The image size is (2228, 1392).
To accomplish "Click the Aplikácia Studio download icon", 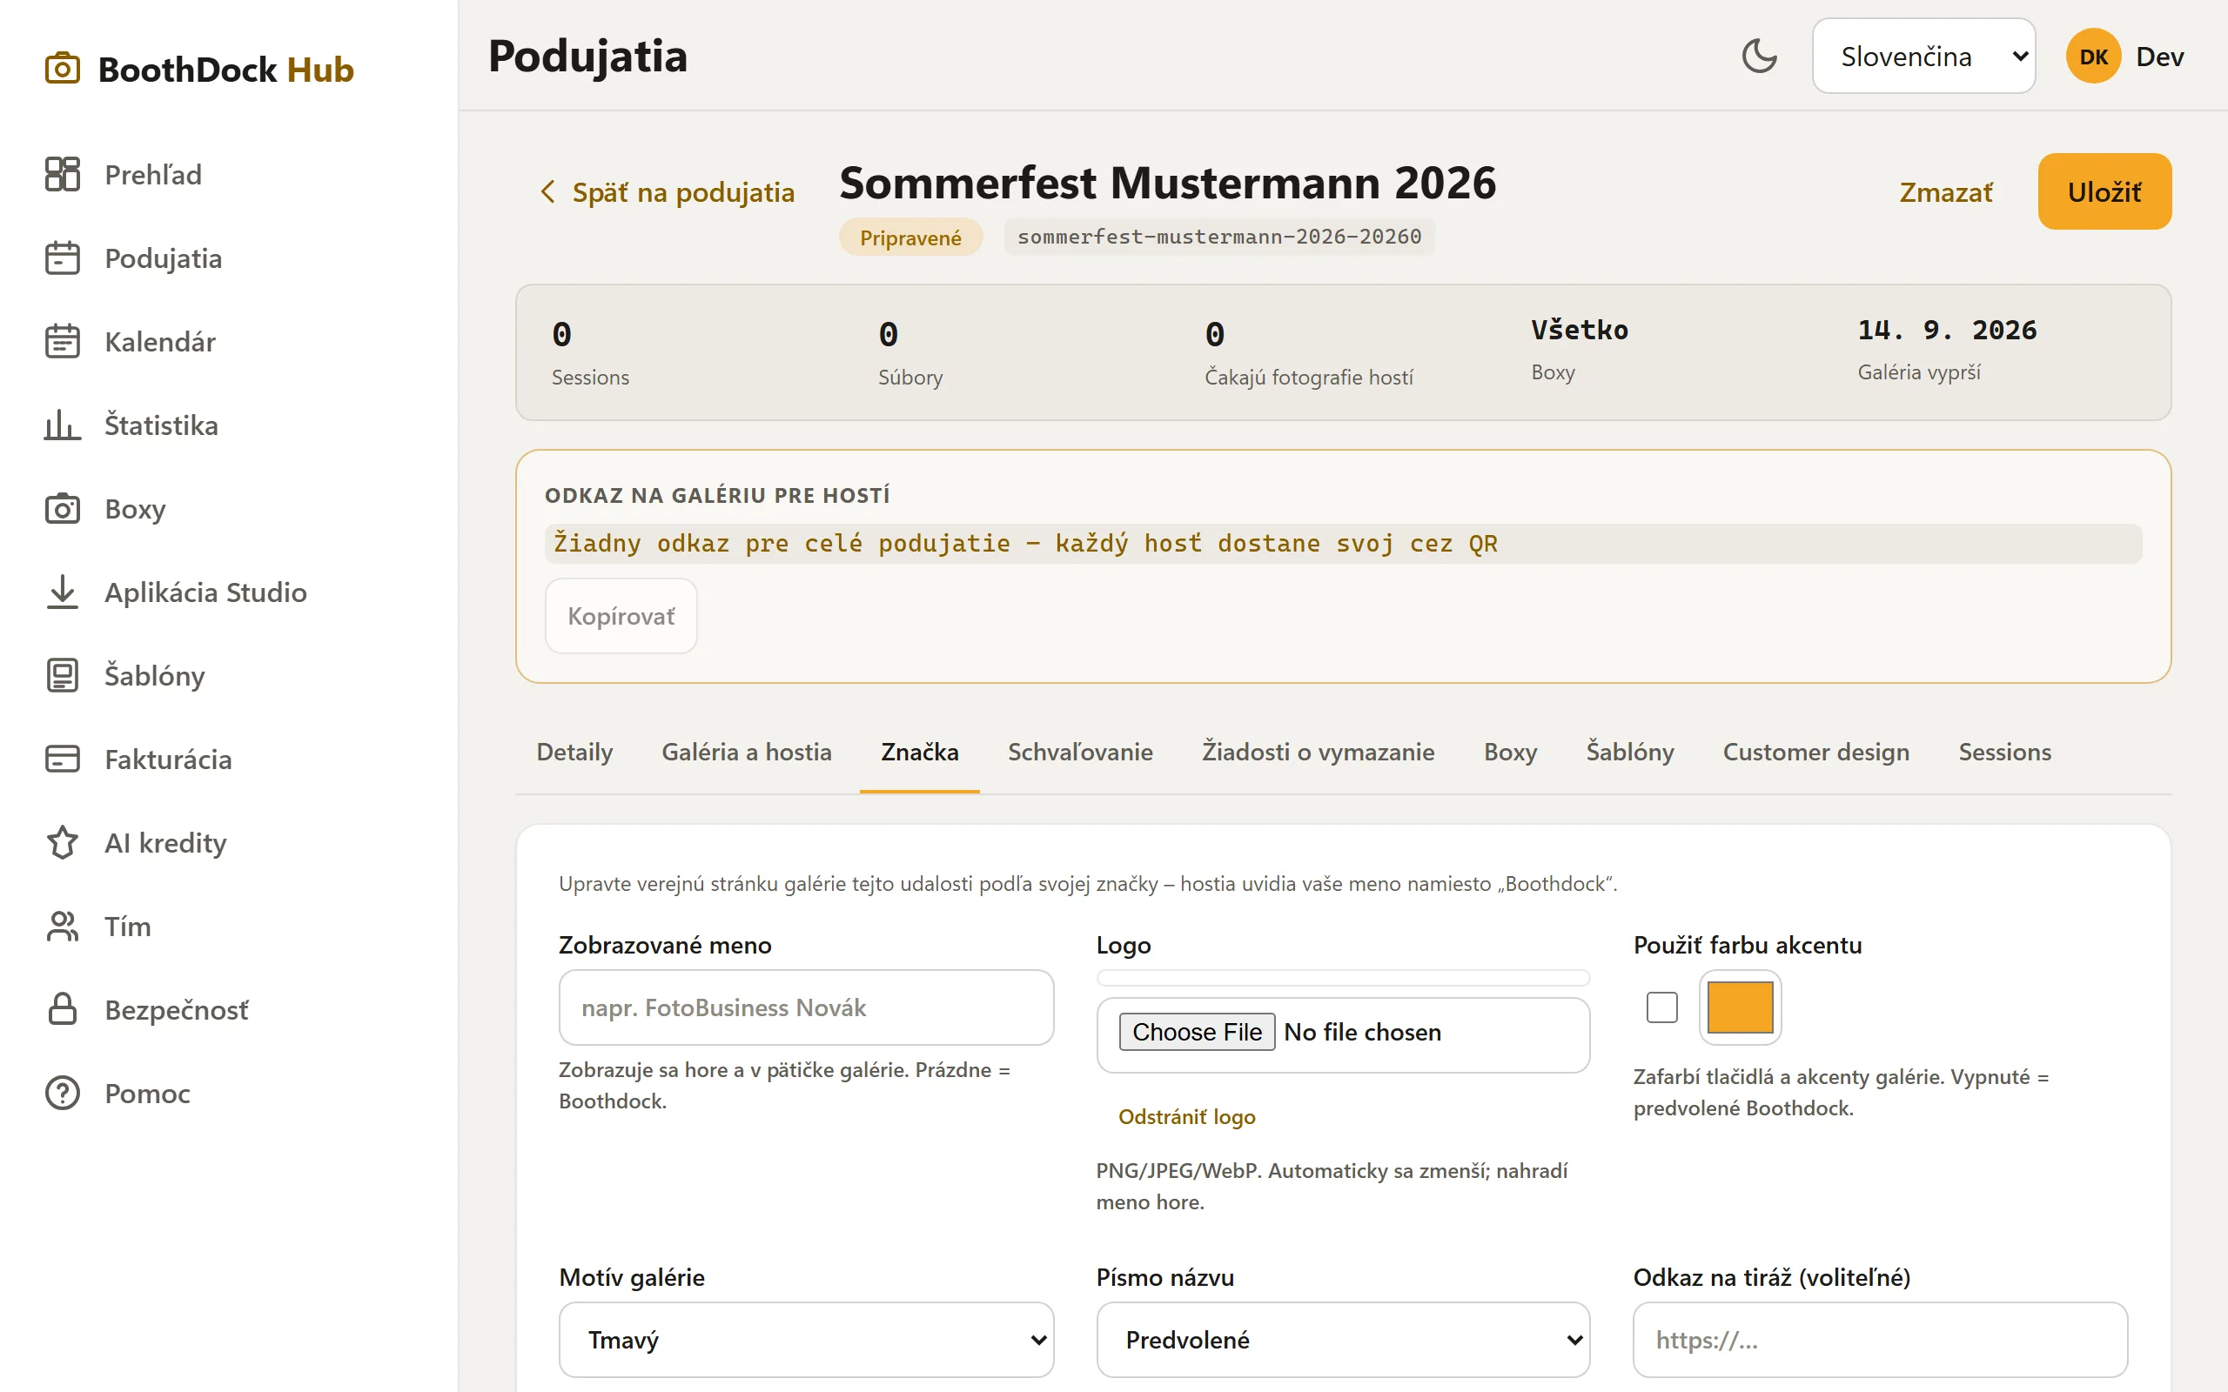I will [x=62, y=592].
